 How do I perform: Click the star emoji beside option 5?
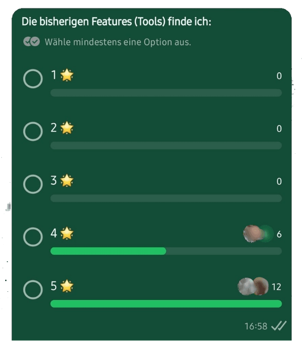tap(67, 286)
